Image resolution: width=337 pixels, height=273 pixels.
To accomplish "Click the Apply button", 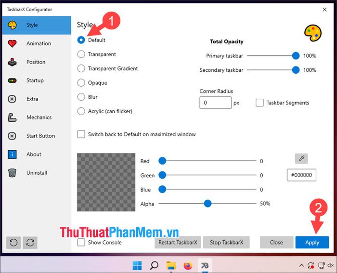I will tap(312, 243).
